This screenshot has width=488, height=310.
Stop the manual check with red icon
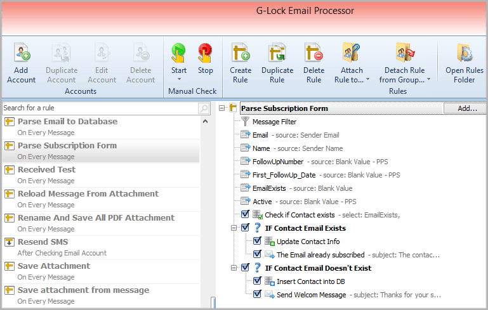(x=205, y=53)
